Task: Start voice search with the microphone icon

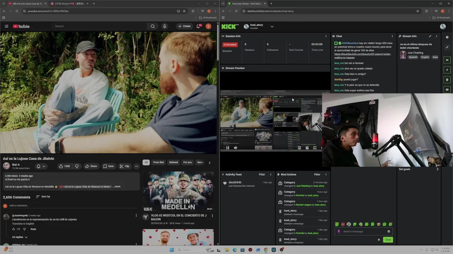Action: [165, 26]
